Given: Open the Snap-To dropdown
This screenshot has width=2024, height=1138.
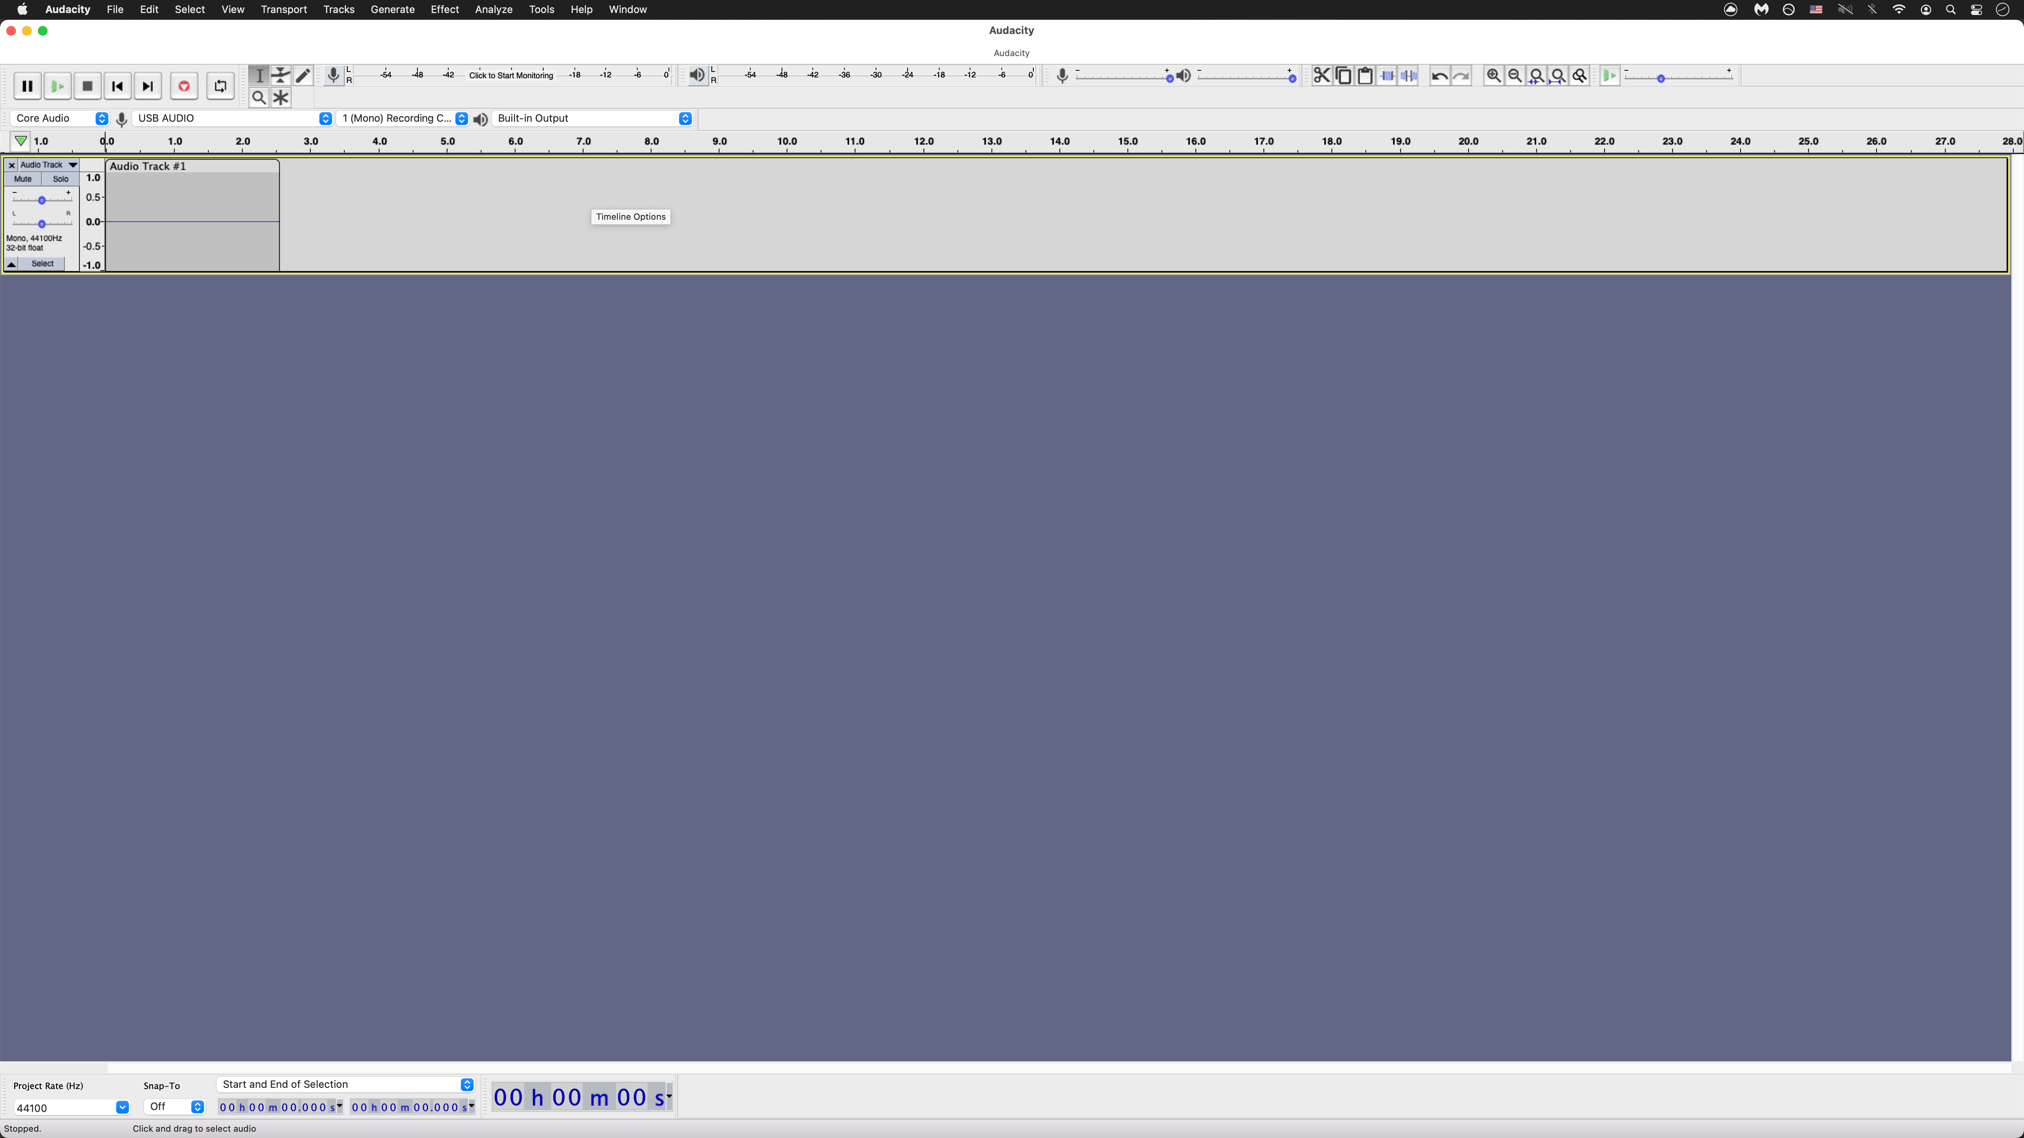Looking at the screenshot, I should click(x=174, y=1106).
